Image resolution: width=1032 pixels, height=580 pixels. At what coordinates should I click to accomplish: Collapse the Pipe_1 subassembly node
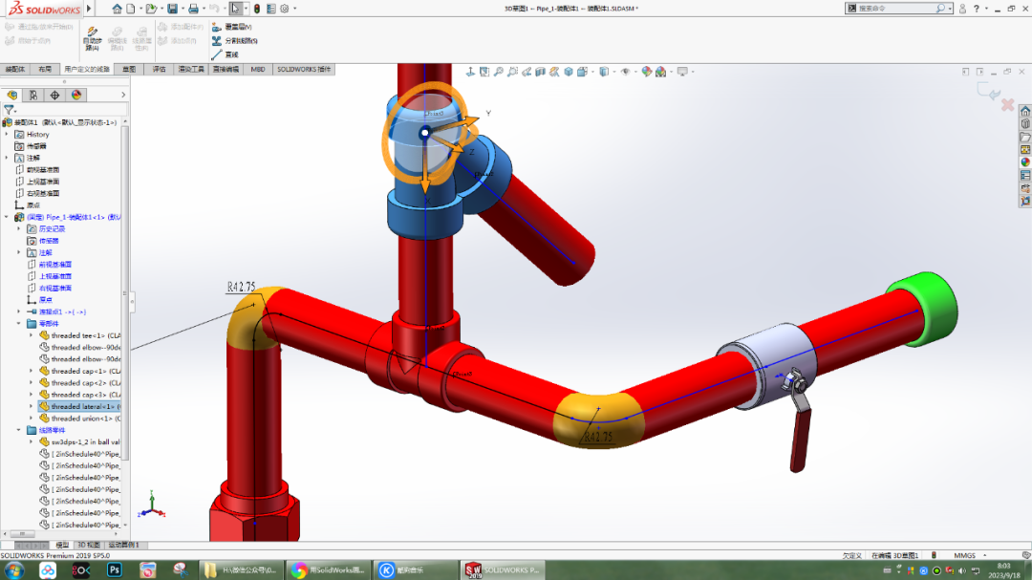pos(8,217)
